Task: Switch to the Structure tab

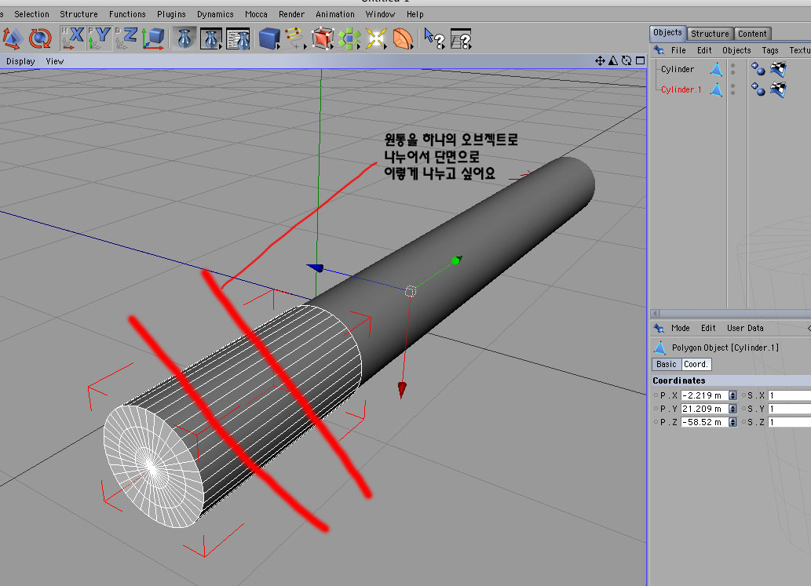Action: coord(711,34)
